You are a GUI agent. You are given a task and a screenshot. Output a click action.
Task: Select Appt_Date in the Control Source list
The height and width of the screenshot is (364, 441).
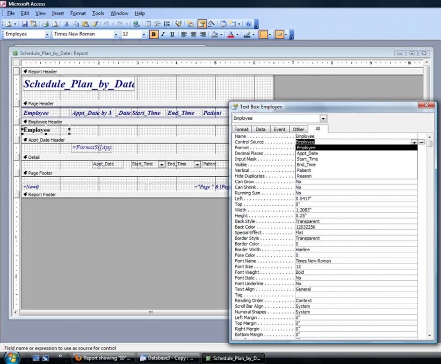pos(356,154)
